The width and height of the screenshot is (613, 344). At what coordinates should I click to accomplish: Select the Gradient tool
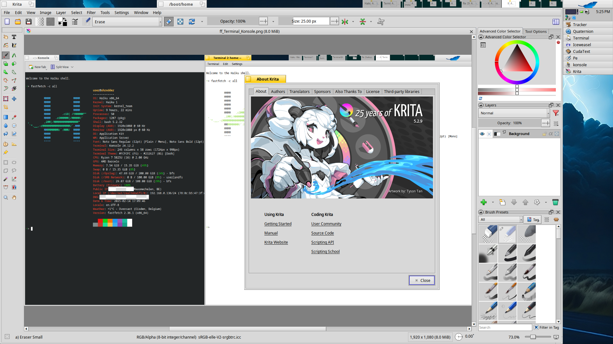pos(6,117)
